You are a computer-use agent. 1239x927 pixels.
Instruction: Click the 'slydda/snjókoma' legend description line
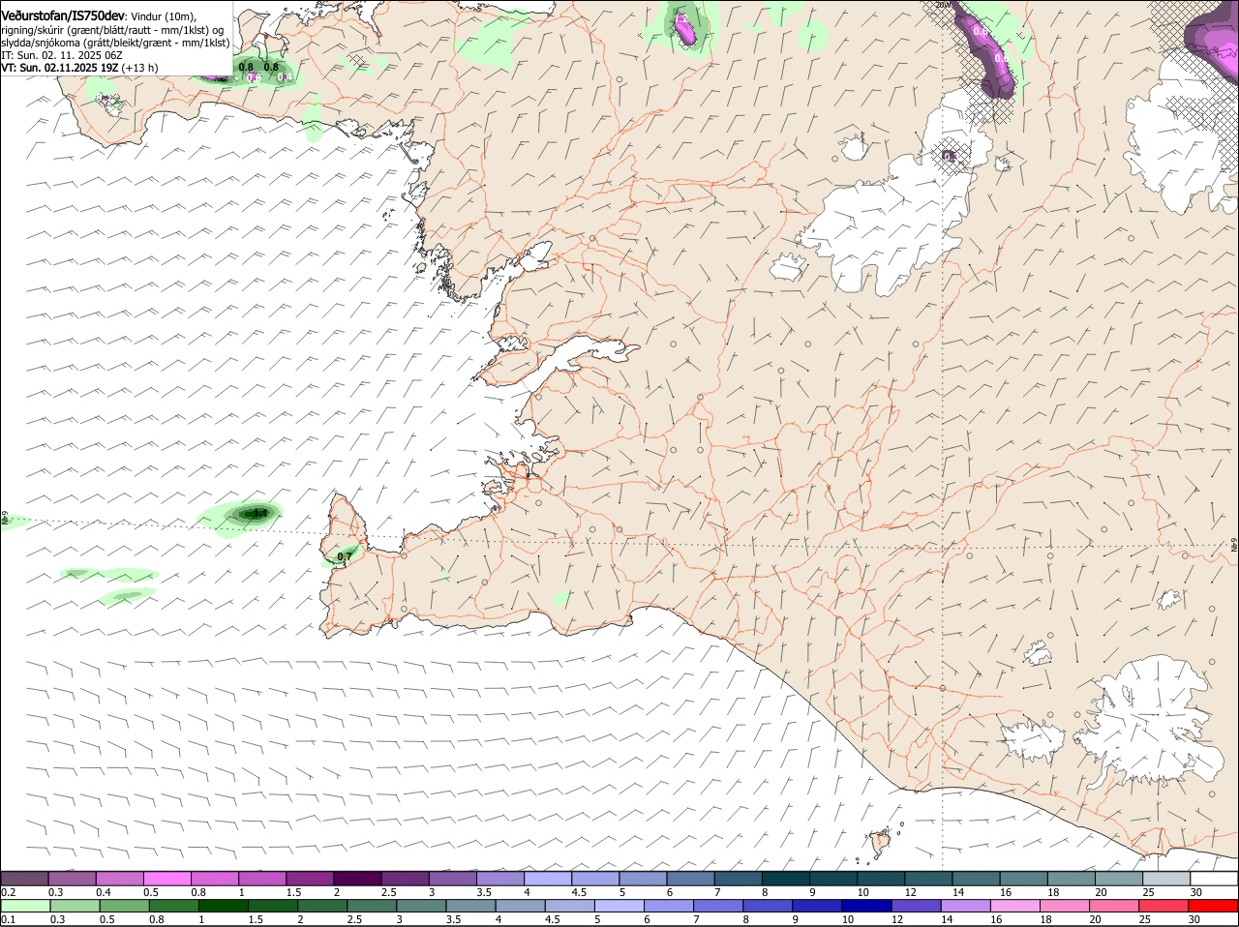(115, 43)
